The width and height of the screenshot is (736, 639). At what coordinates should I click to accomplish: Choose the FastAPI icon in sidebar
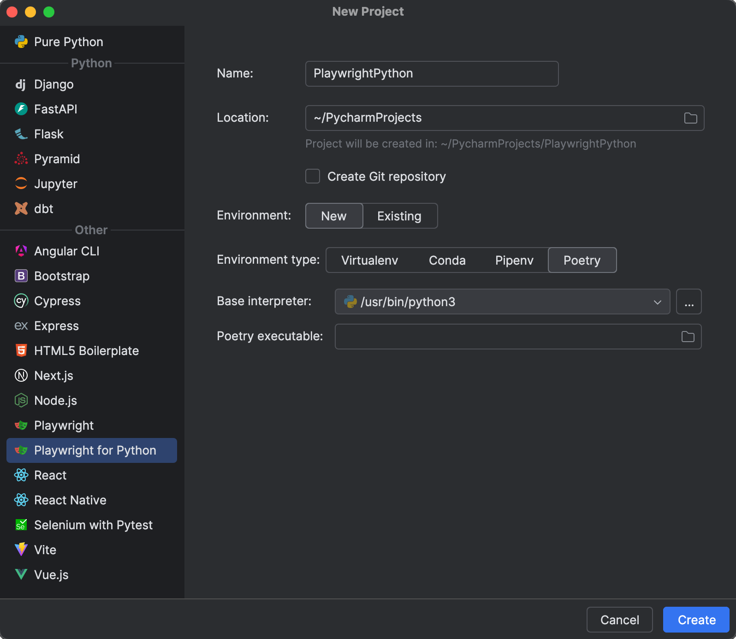[21, 109]
